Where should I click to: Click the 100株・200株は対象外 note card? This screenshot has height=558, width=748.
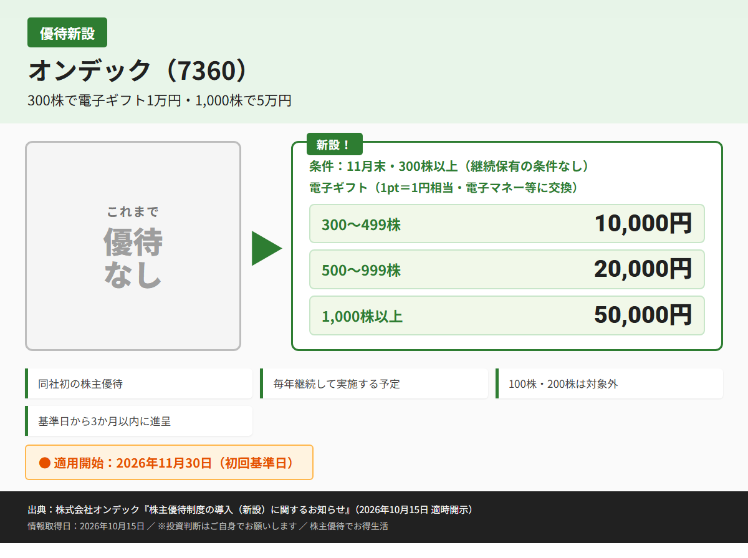(609, 383)
